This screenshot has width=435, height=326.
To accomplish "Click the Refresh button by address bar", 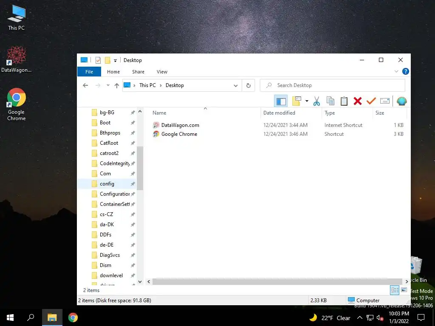I will (x=248, y=86).
